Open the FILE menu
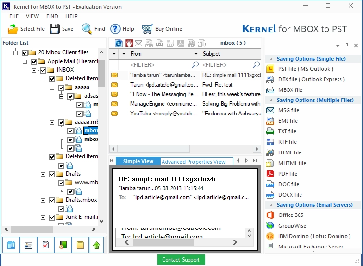 14,16
